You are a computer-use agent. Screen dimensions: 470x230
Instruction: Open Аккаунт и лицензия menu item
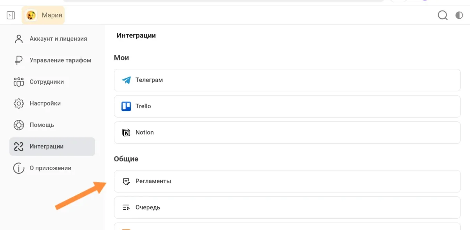tap(58, 39)
